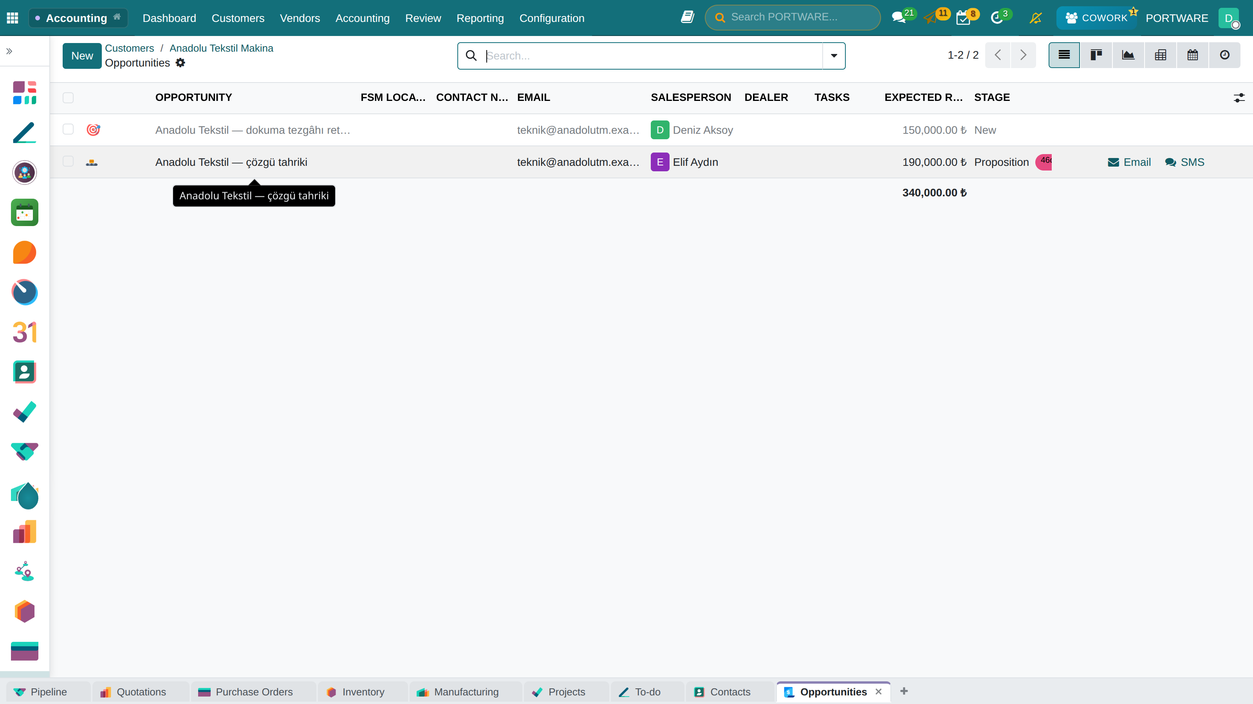Open the knowledge book icon in top bar

point(687,18)
